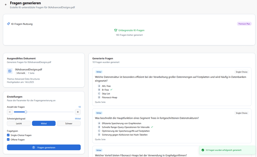257x157 pixels.
Task: Click the question count slider handle
Action: coord(26,112)
